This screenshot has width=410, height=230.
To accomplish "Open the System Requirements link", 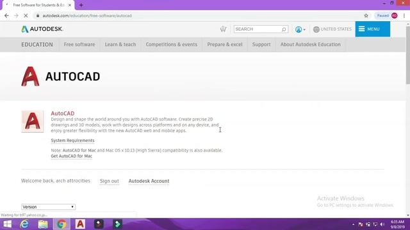I will point(72,141).
